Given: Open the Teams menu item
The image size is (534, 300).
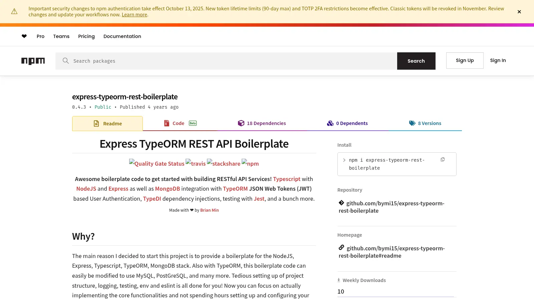Looking at the screenshot, I should pos(61,36).
